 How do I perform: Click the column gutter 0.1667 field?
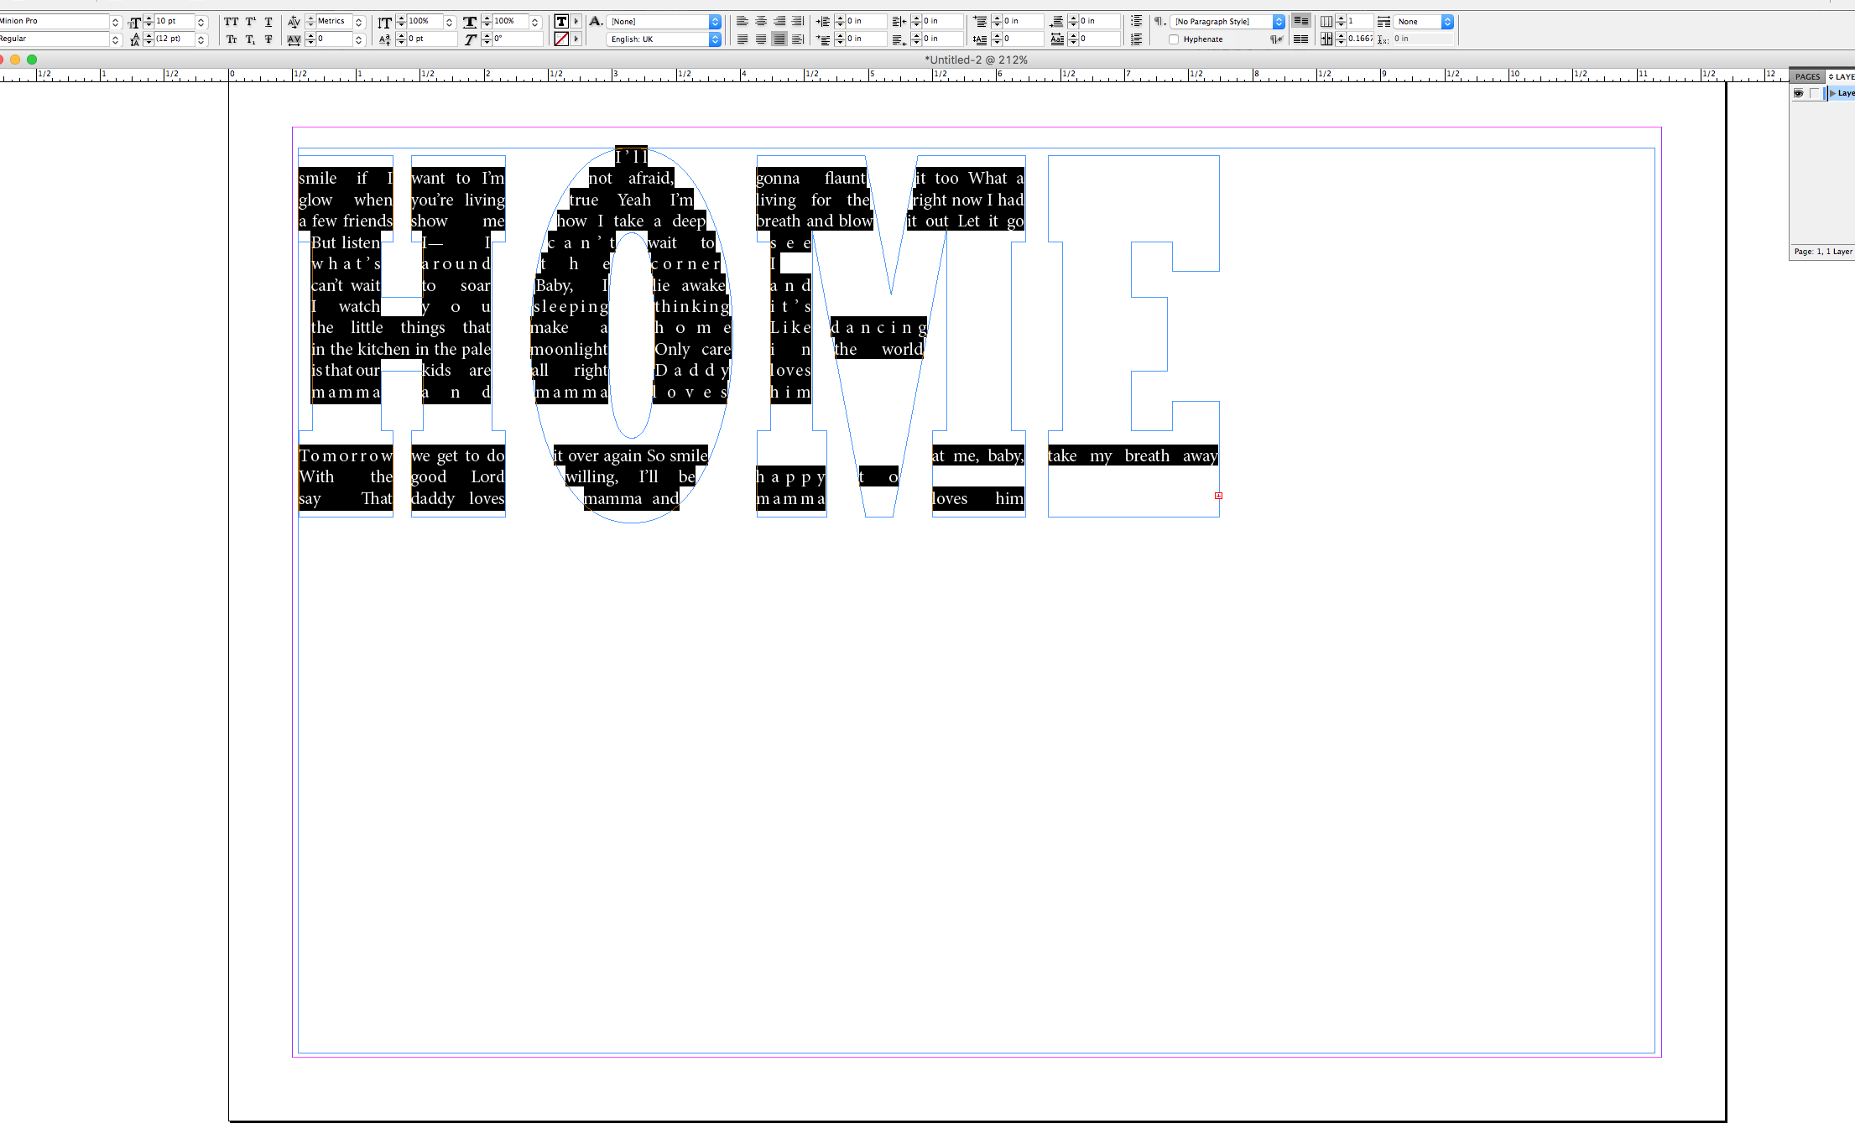(1360, 39)
